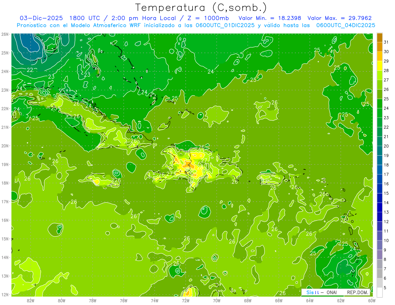This screenshot has height=305, width=395.
Task: Click the '26N' latitude axis label
Action: click(x=5, y=34)
